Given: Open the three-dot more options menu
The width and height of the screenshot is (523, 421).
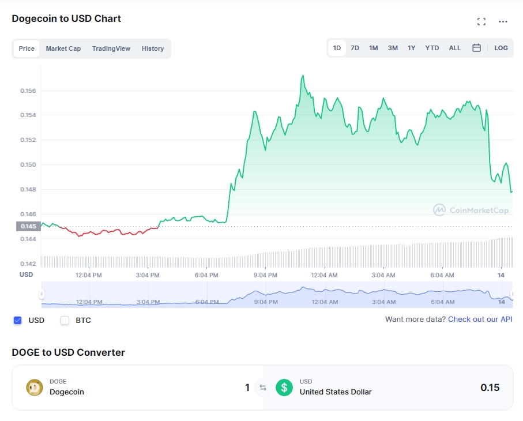Looking at the screenshot, I should pyautogui.click(x=503, y=22).
